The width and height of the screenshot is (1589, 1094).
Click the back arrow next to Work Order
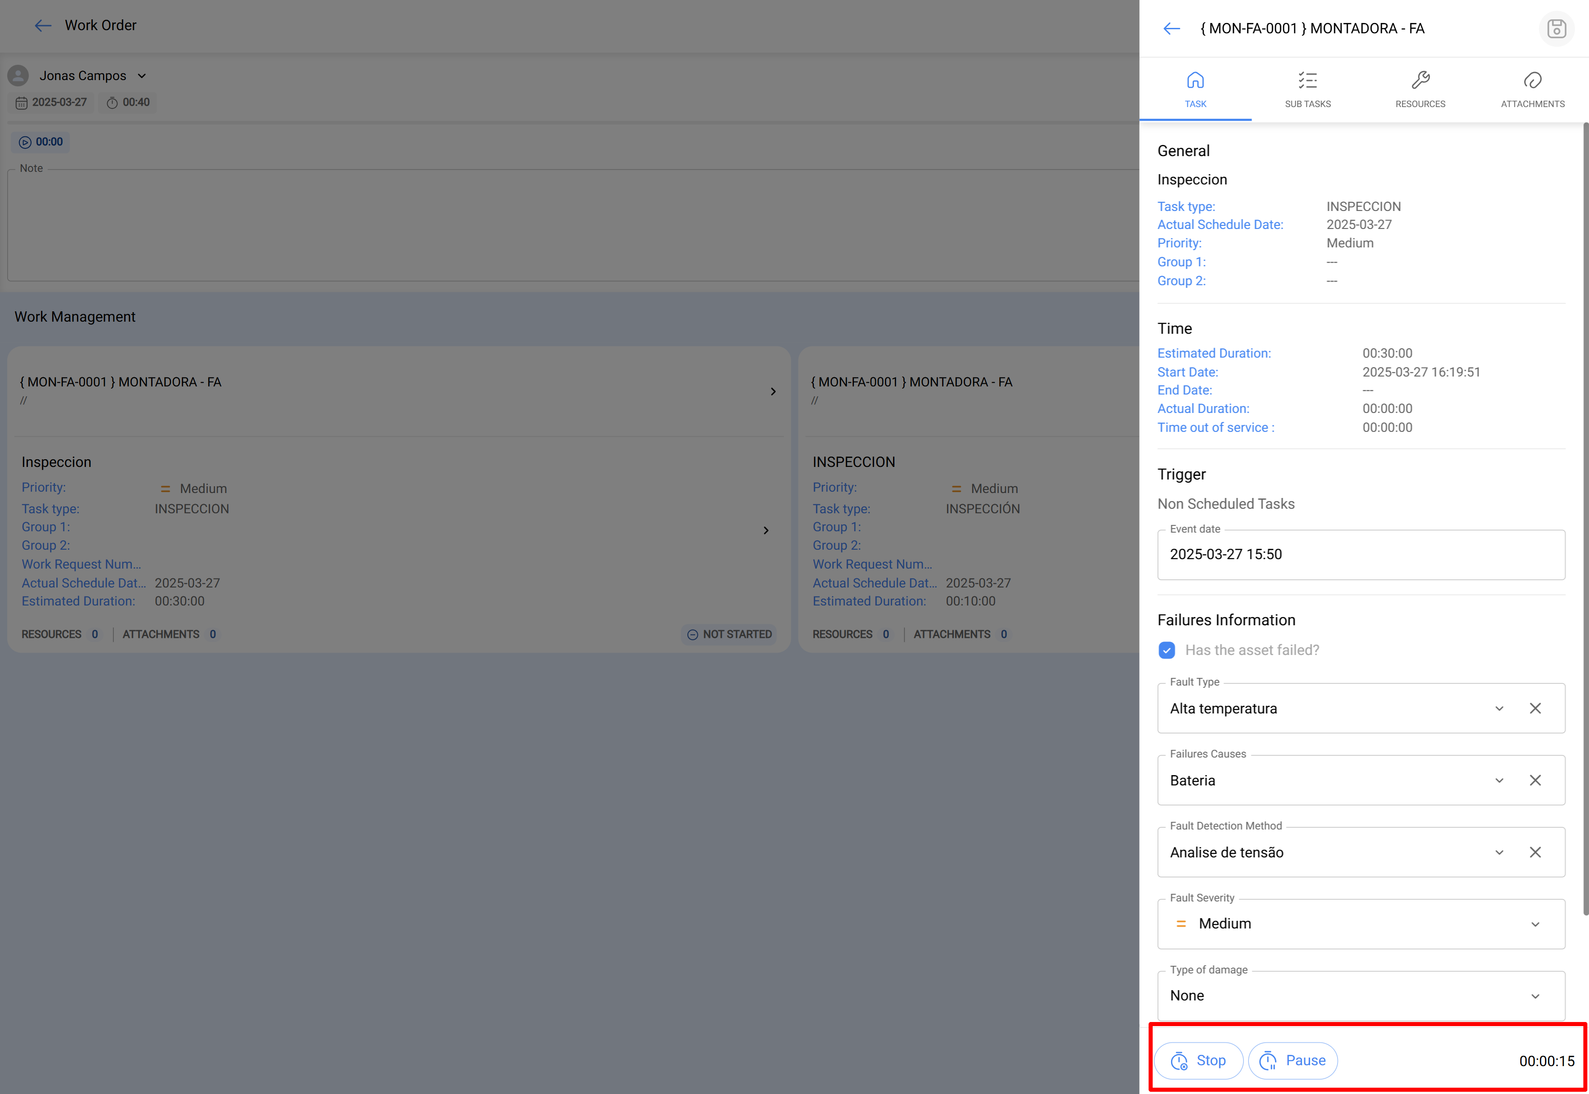(x=43, y=26)
